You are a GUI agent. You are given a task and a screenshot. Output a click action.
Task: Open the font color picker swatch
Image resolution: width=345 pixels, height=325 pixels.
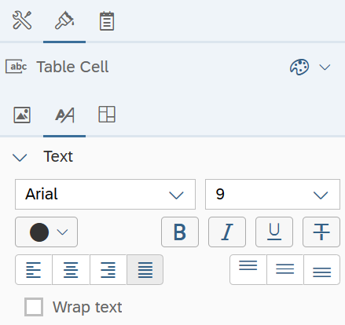[46, 232]
